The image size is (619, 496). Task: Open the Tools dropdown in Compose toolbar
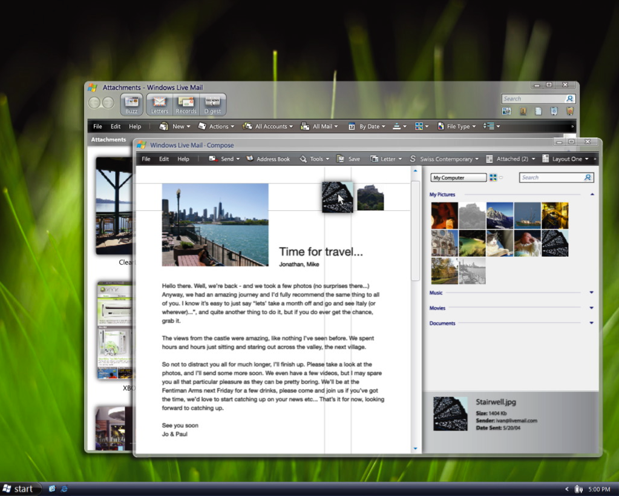(314, 159)
